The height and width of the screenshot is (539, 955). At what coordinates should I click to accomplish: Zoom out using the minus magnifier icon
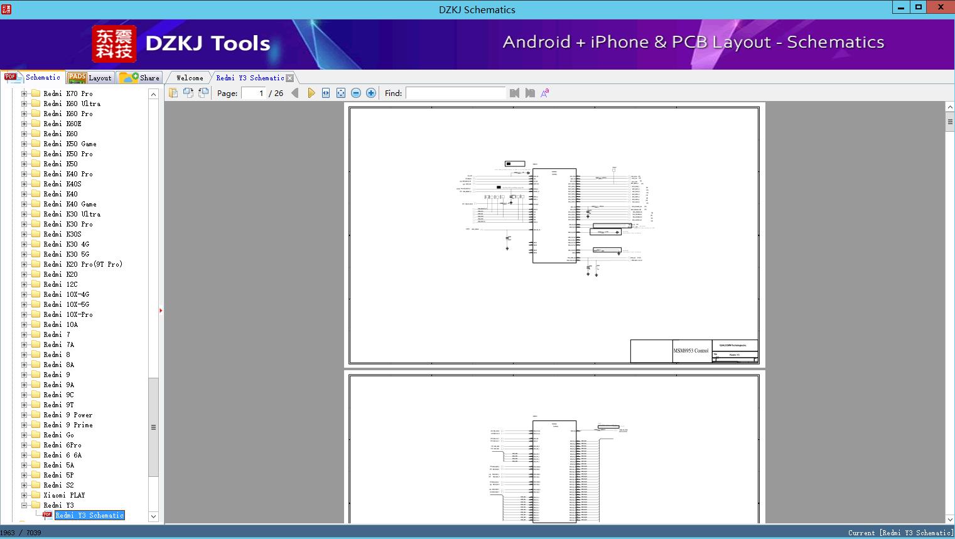click(x=355, y=92)
